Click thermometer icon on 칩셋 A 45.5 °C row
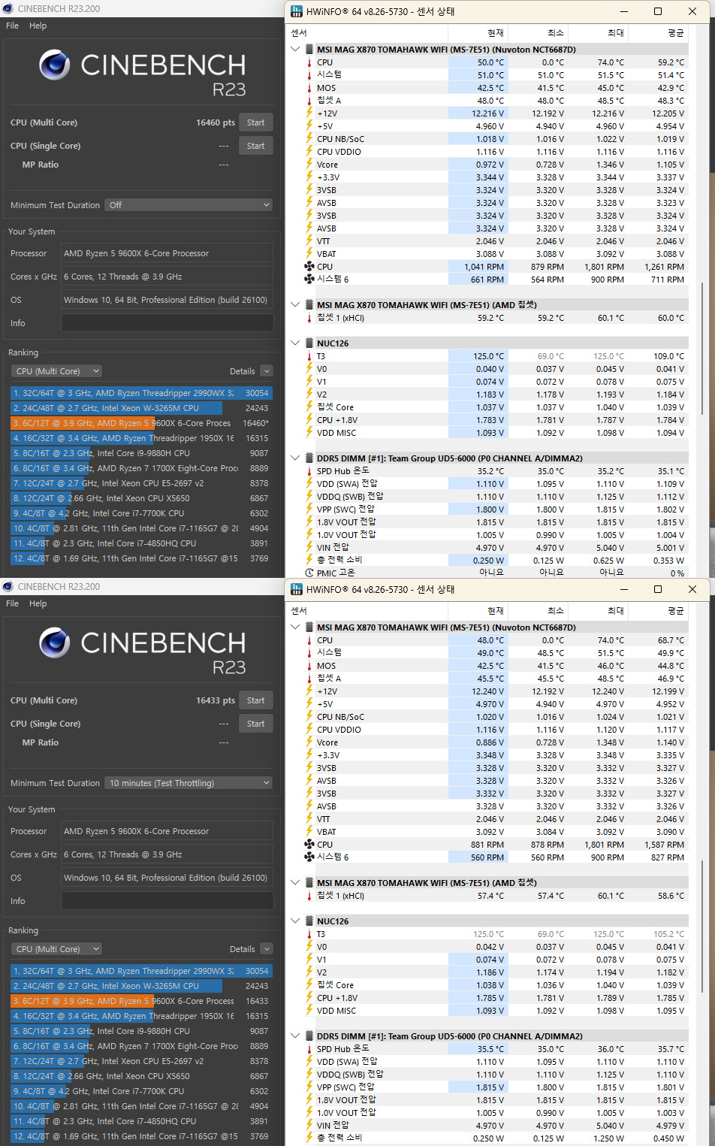 [309, 679]
